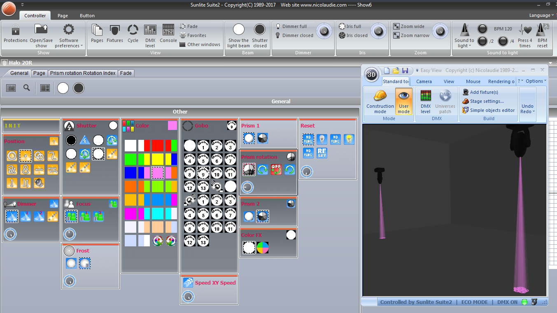Image resolution: width=557 pixels, height=313 pixels.
Task: Click the INIT panel header
Action: click(31, 126)
